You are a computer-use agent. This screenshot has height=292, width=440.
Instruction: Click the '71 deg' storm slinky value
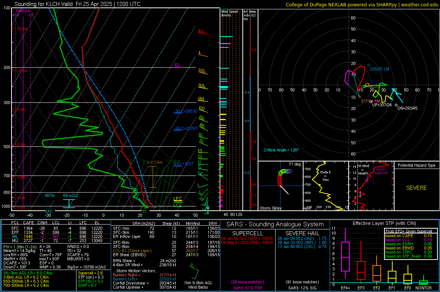[x=295, y=164]
